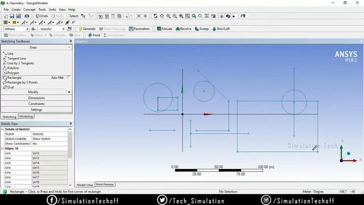Viewport: 364px width, 205px height.
Task: Click the display plane toggle icon
Action: pyautogui.click(x=222, y=16)
